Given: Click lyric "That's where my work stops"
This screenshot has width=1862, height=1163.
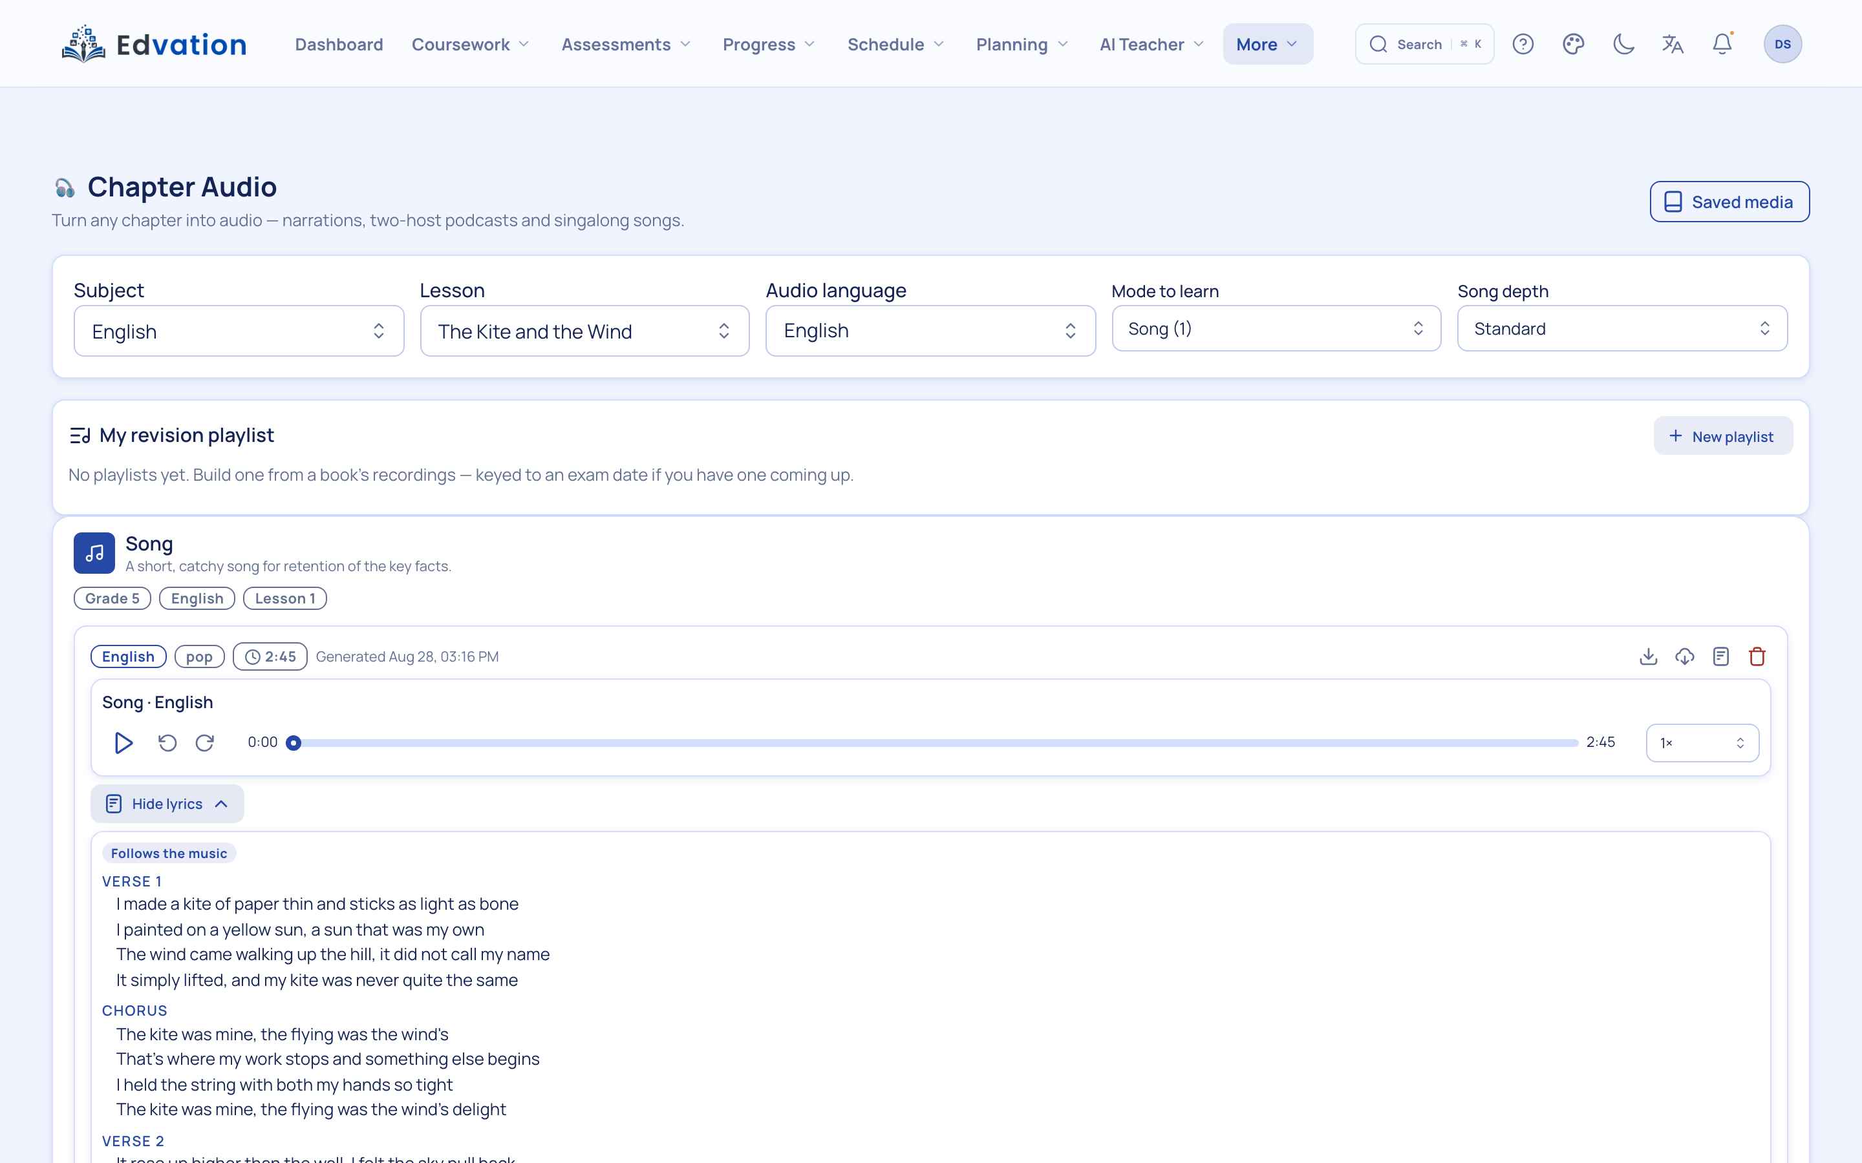Looking at the screenshot, I should [328, 1059].
